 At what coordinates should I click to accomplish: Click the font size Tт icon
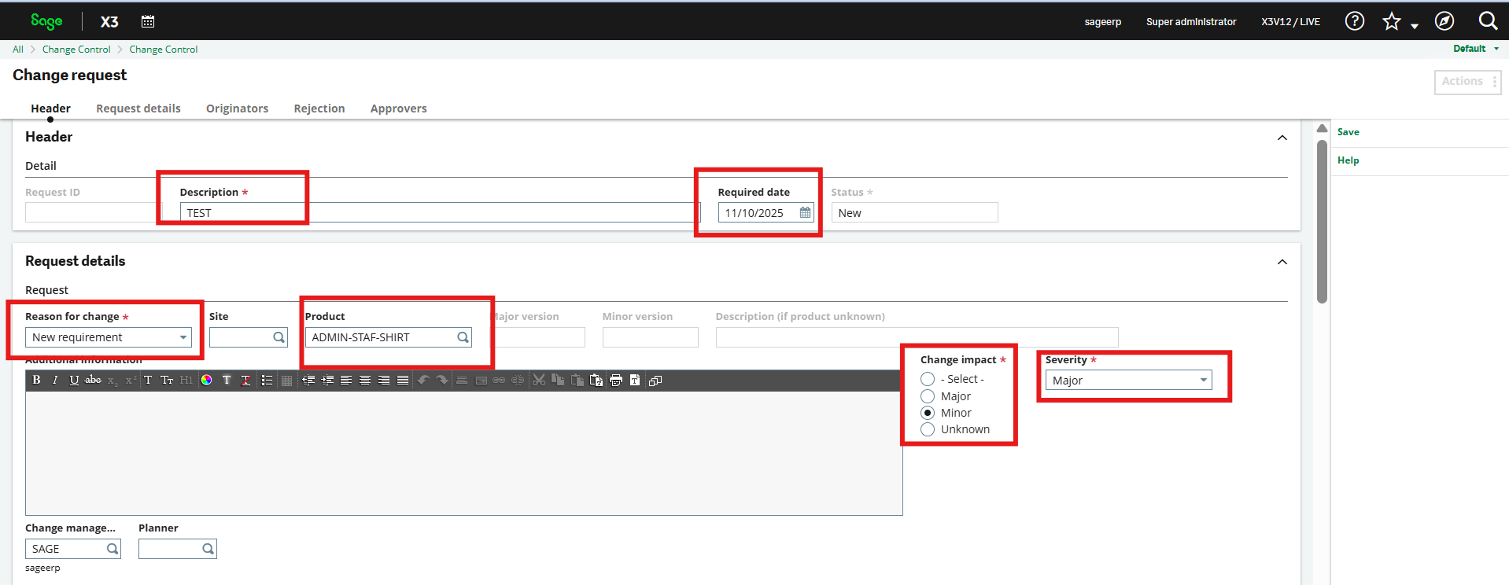tap(167, 380)
